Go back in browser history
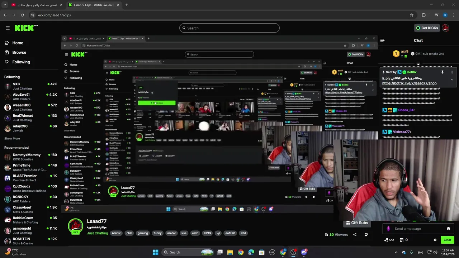The width and height of the screenshot is (459, 258). [x=5, y=15]
